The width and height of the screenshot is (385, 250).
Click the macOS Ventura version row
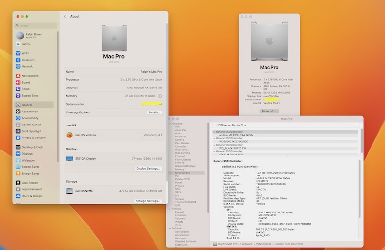point(114,135)
